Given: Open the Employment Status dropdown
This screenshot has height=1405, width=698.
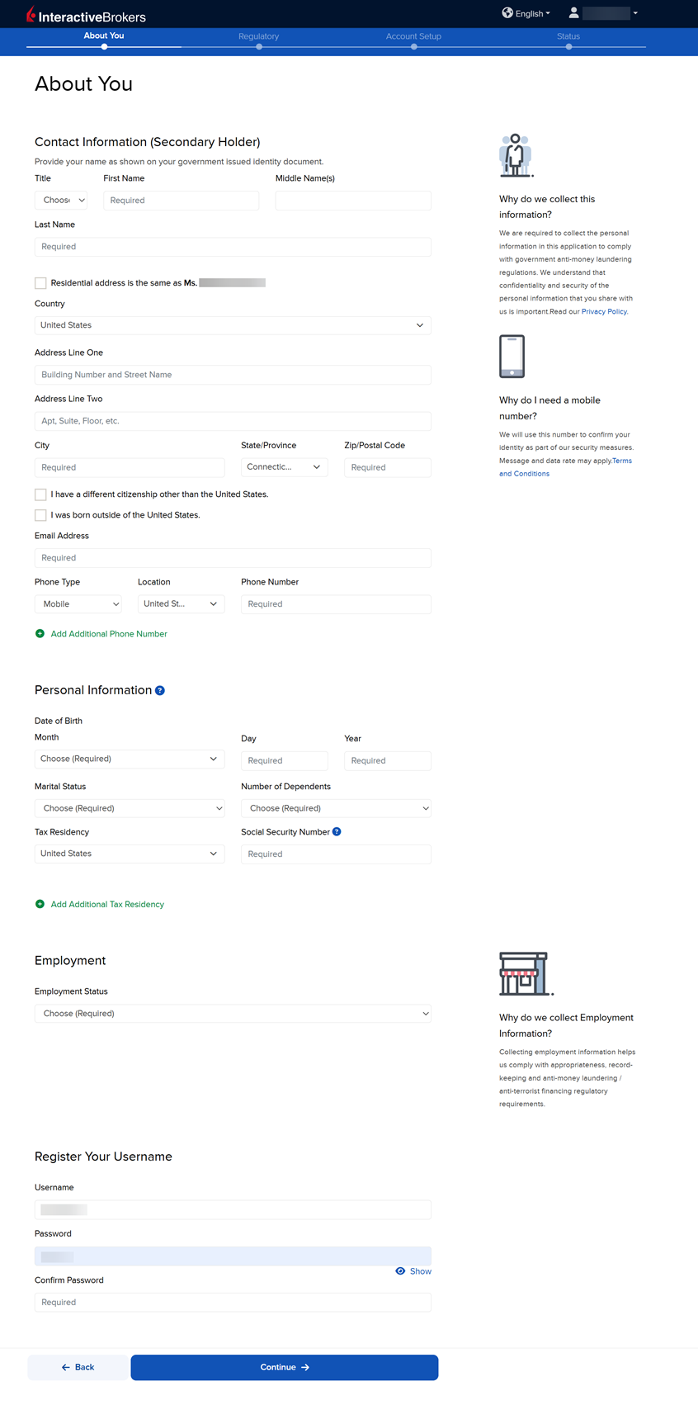Looking at the screenshot, I should coord(233,1014).
